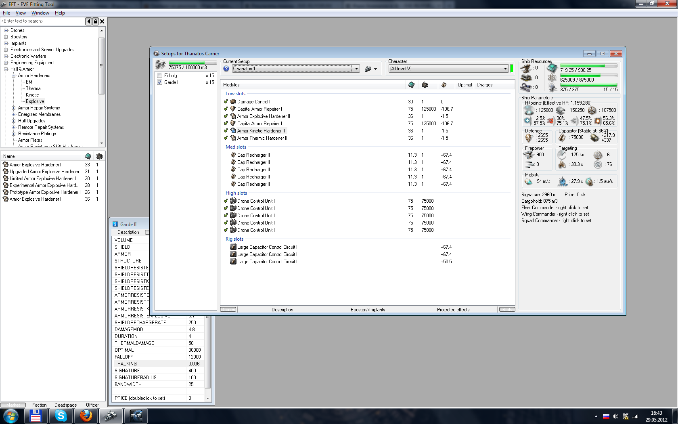Expand the Drones tree node
The height and width of the screenshot is (424, 678).
tap(6, 30)
